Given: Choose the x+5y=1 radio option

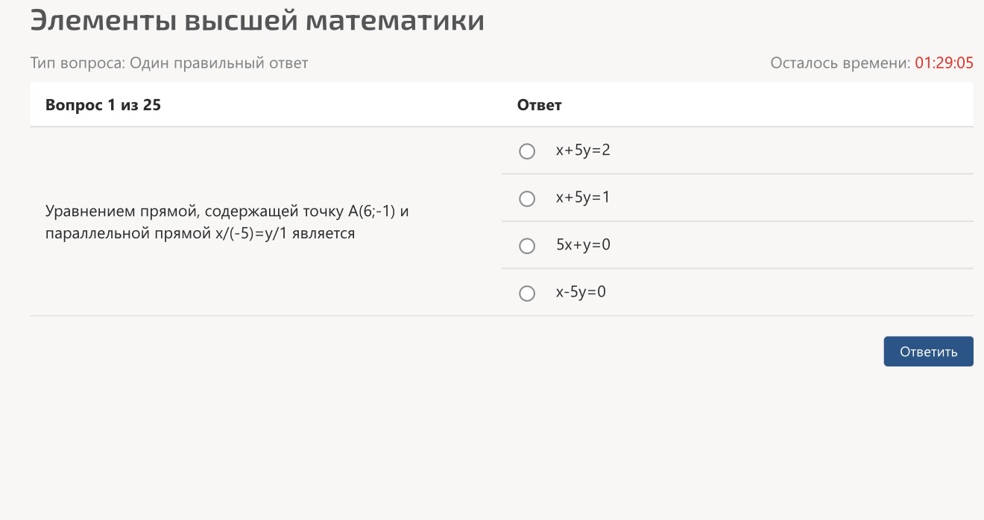Looking at the screenshot, I should [x=527, y=199].
